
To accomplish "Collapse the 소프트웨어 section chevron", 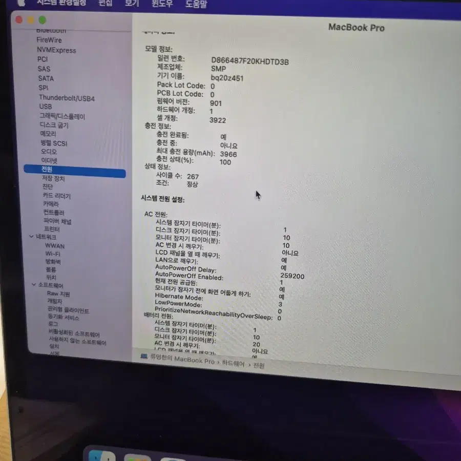I will tap(34, 284).
